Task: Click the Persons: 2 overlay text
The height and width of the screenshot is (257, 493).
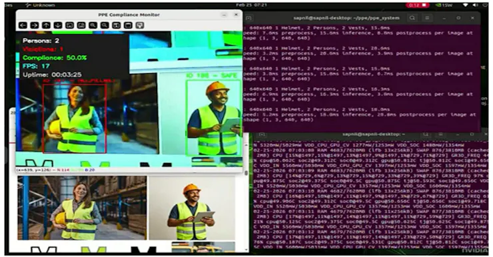Action: (x=41, y=41)
